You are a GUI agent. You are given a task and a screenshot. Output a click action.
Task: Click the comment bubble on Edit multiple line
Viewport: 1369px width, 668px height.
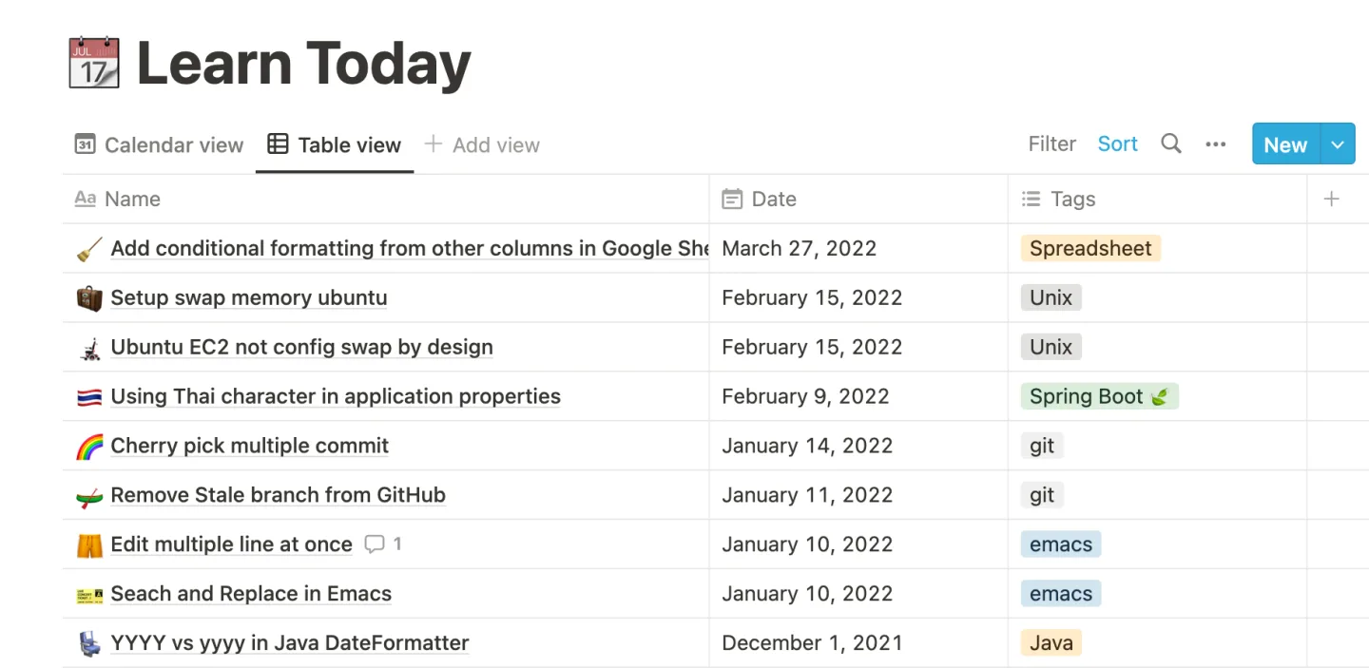[376, 544]
